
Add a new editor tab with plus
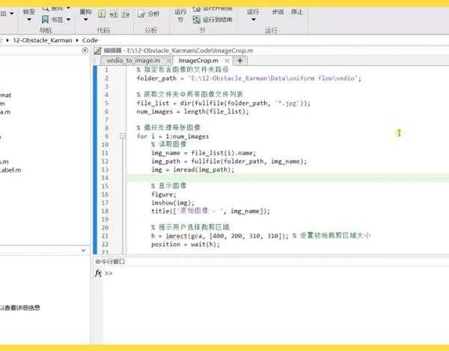(240, 60)
